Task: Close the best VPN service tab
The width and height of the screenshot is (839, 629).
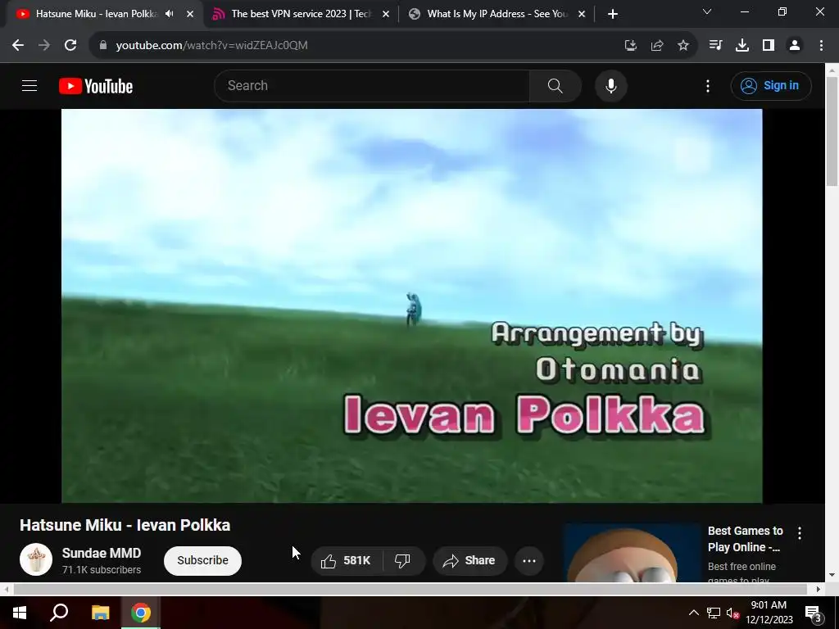Action: click(385, 14)
